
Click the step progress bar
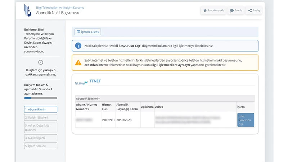pos(41,98)
